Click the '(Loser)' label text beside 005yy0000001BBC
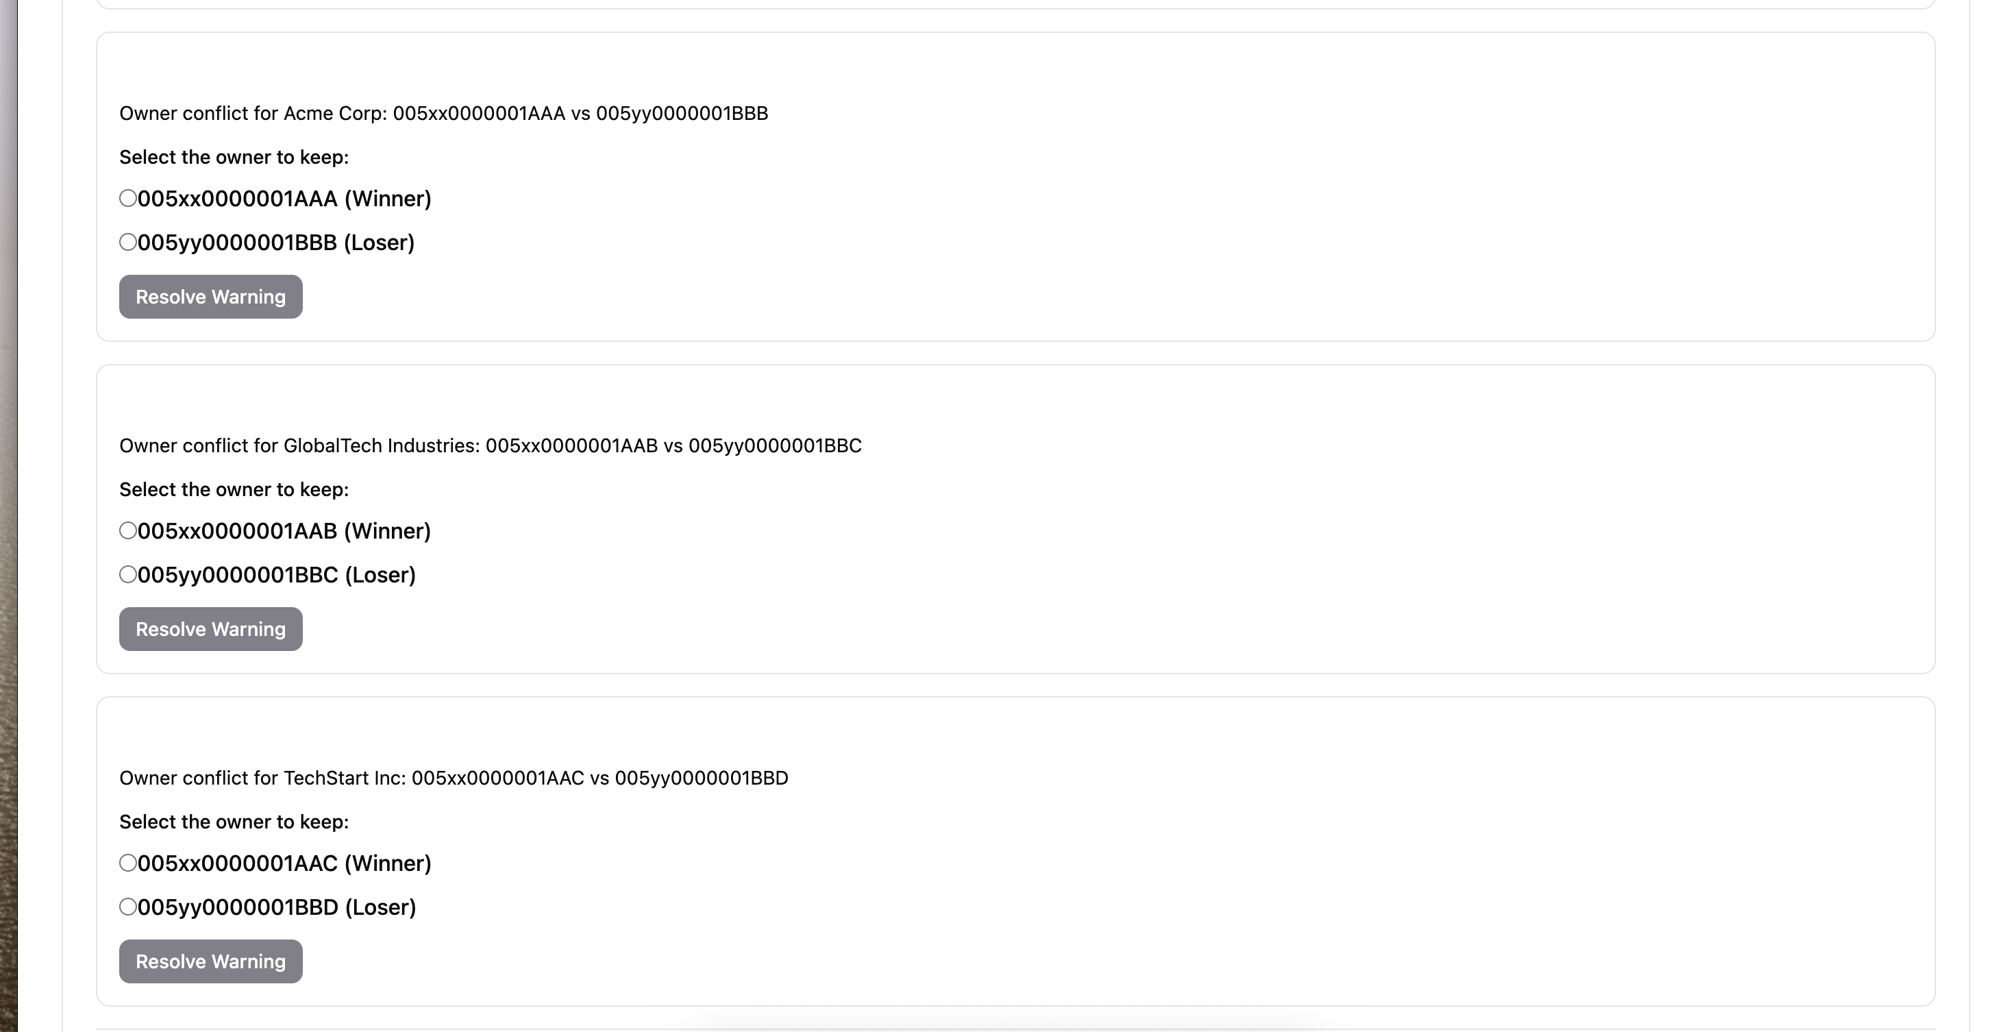The width and height of the screenshot is (1995, 1032). (380, 576)
